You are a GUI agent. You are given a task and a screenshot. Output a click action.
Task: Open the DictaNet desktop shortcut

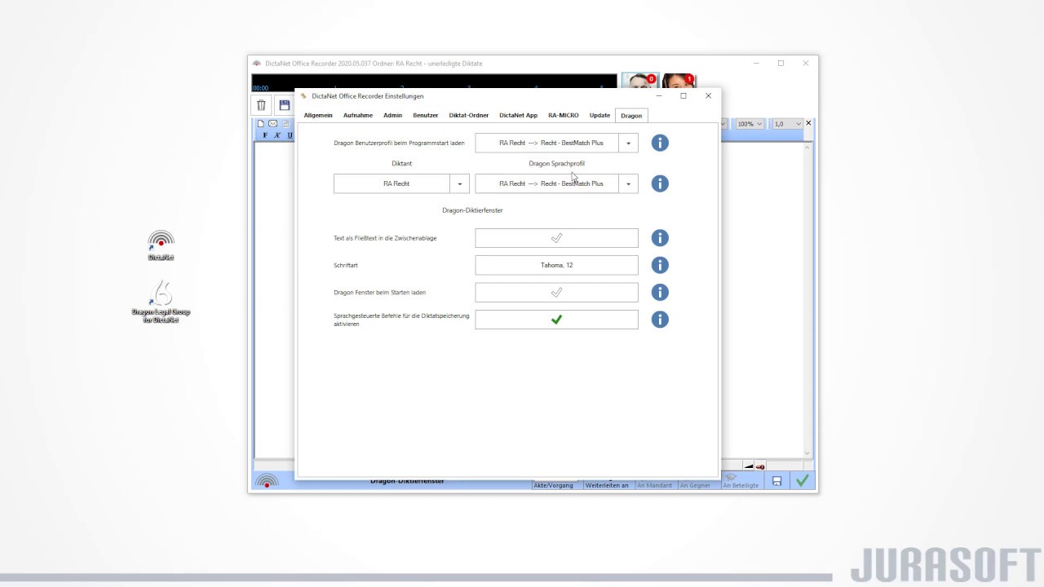click(161, 245)
